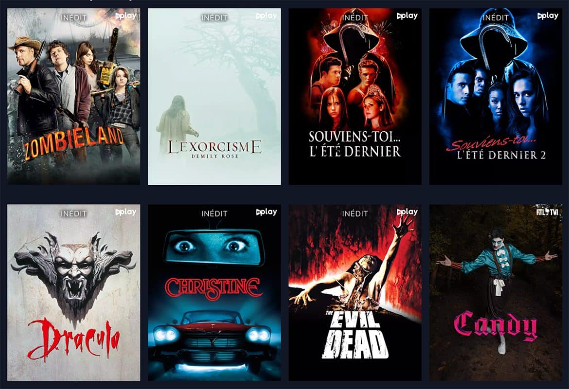Click the RTL TVI logo on Candy
This screenshot has width=569, height=389.
click(547, 212)
